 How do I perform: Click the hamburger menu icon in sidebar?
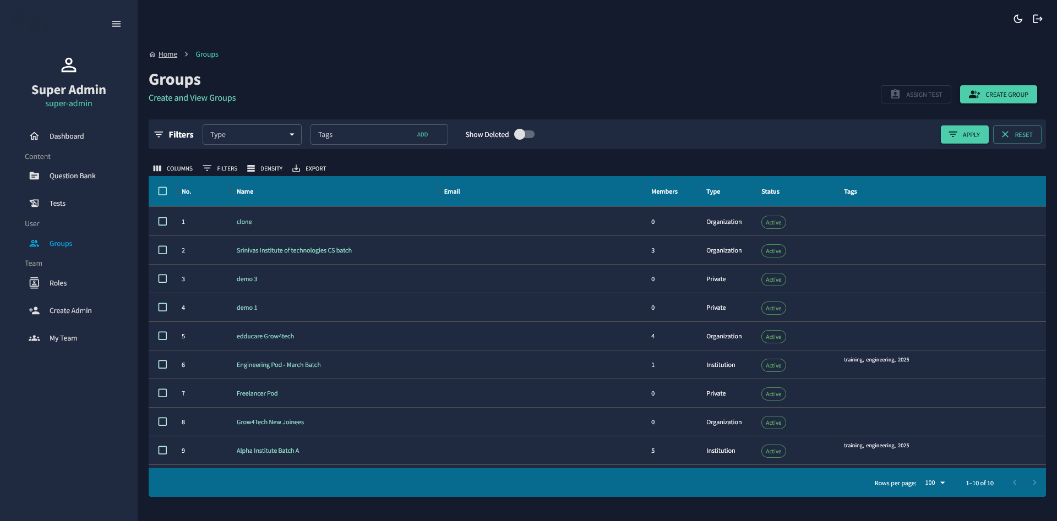point(116,24)
